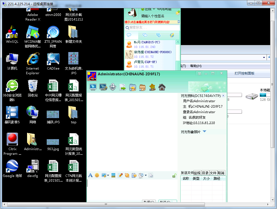Image resolution: width=277 pixels, height=209 pixels.
Task: Click the update tip link about Feiqiu version
Action: coord(147,22)
